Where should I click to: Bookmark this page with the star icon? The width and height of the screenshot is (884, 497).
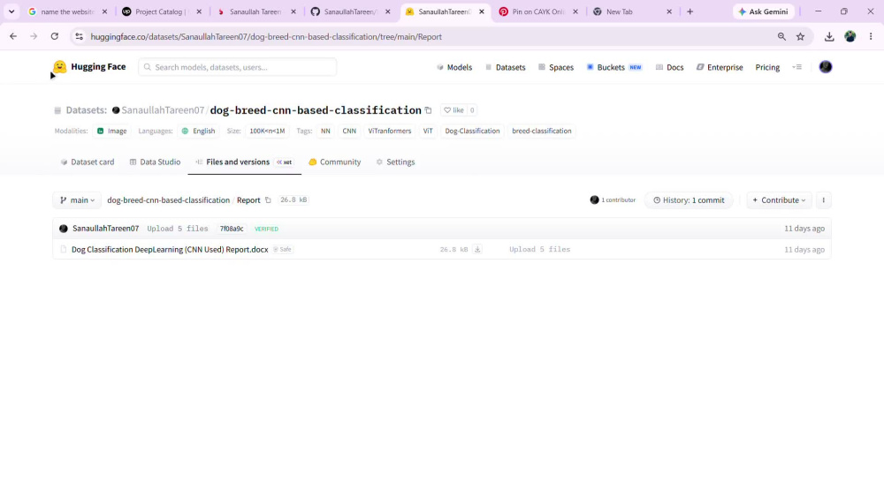(801, 36)
